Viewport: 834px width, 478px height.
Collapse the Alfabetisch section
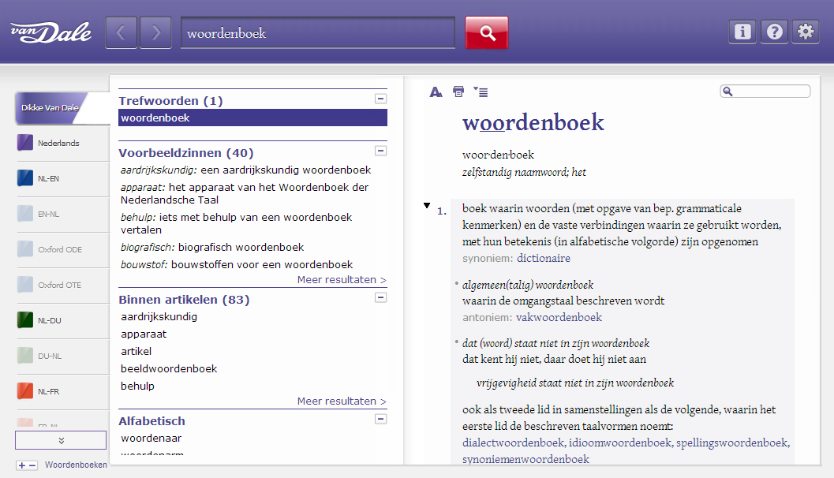pyautogui.click(x=381, y=420)
